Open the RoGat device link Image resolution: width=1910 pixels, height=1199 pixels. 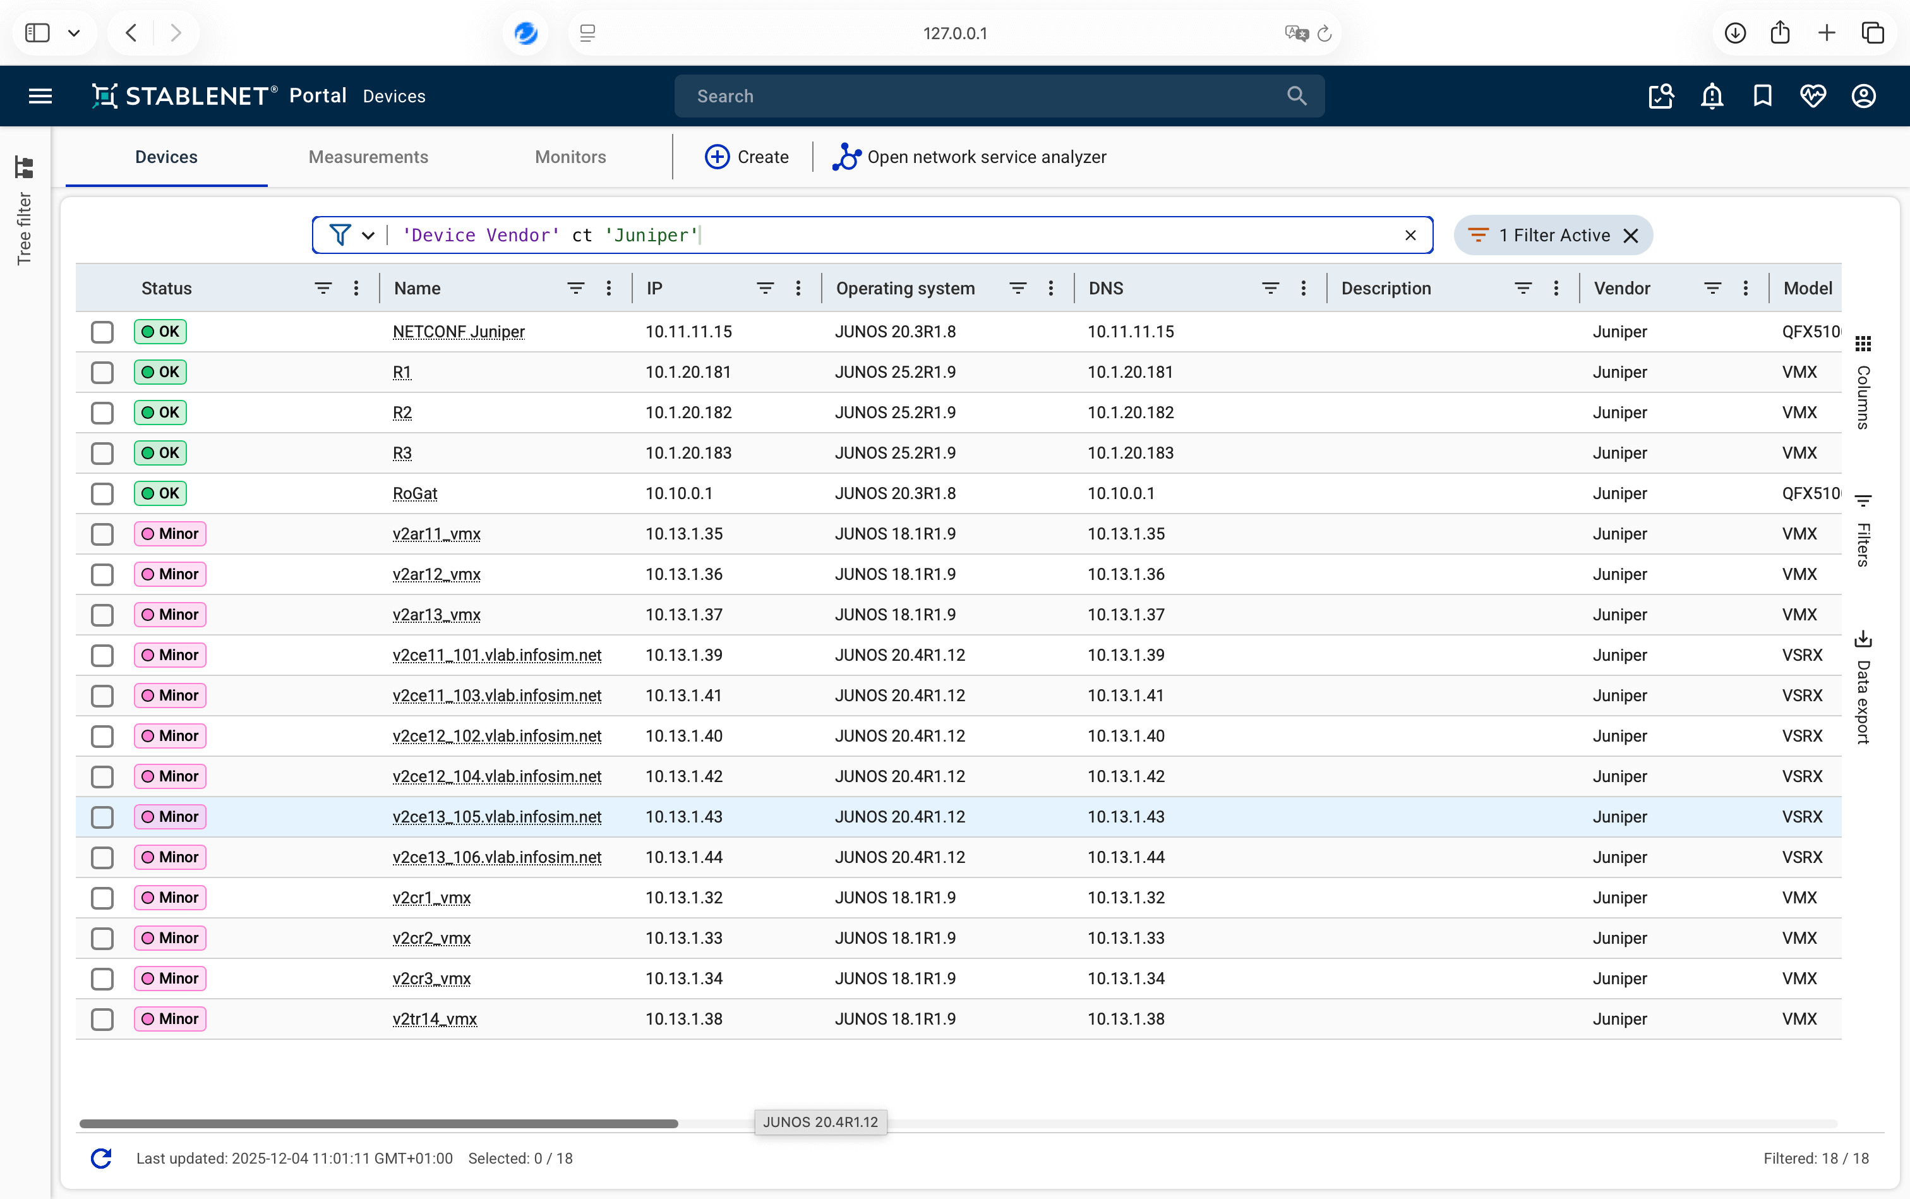pyautogui.click(x=415, y=493)
